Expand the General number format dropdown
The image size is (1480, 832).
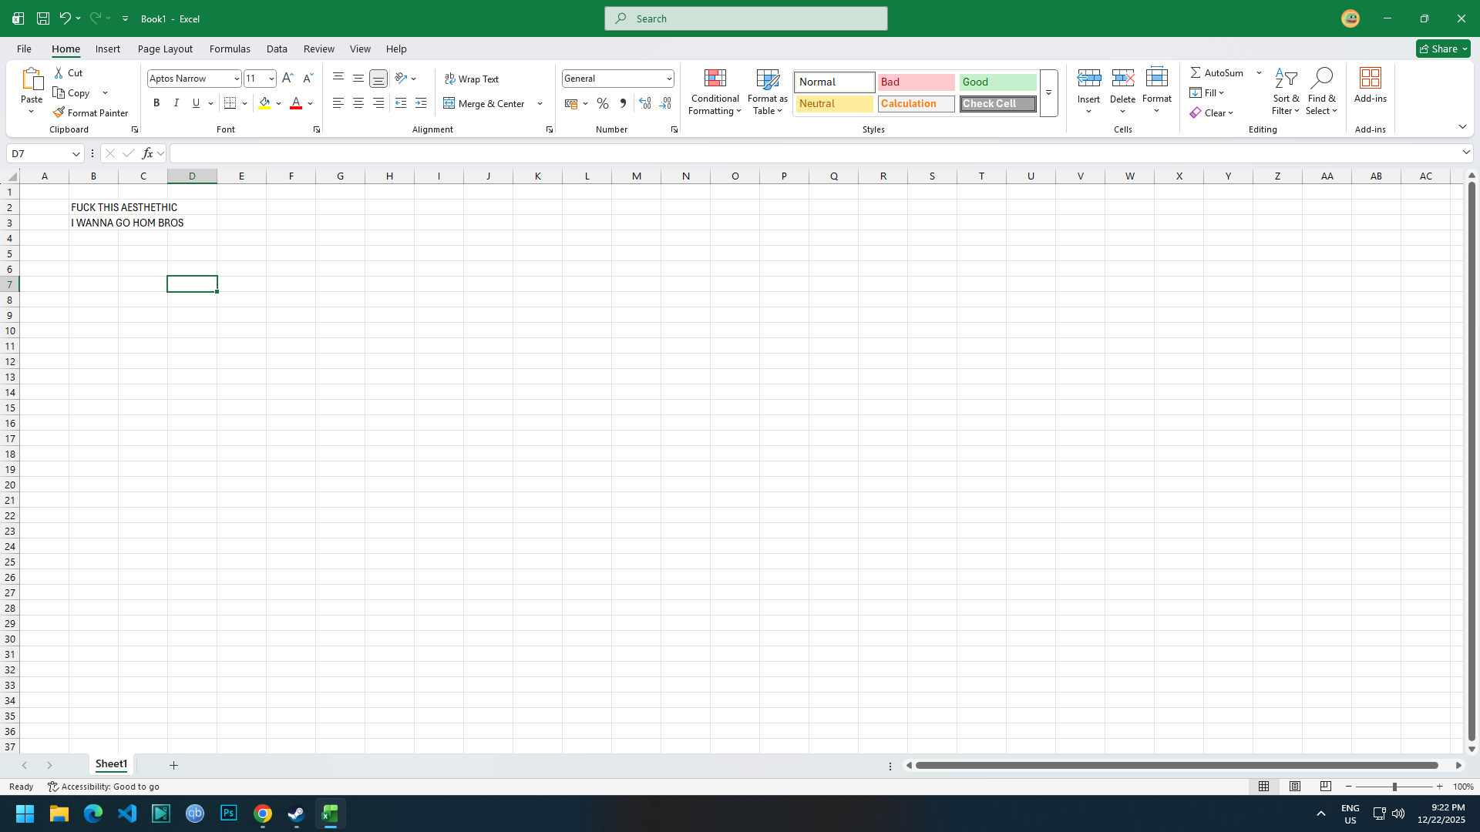pos(668,79)
